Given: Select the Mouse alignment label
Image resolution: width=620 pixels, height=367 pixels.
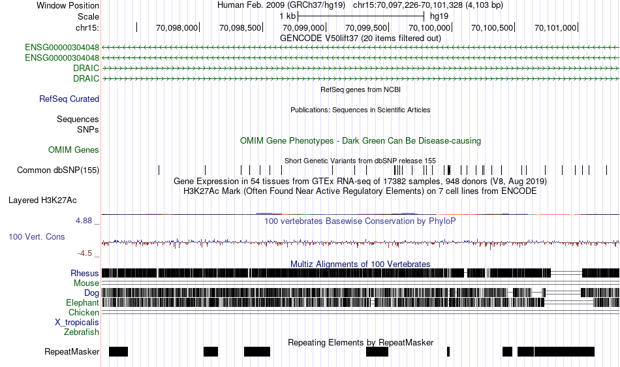Looking at the screenshot, I should [86, 283].
